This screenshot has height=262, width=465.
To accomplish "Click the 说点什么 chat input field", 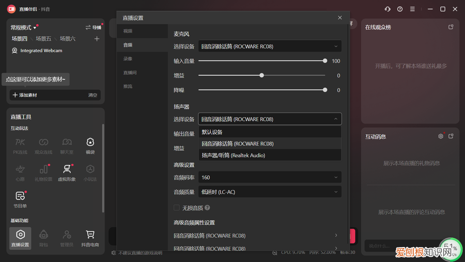I will point(404,245).
